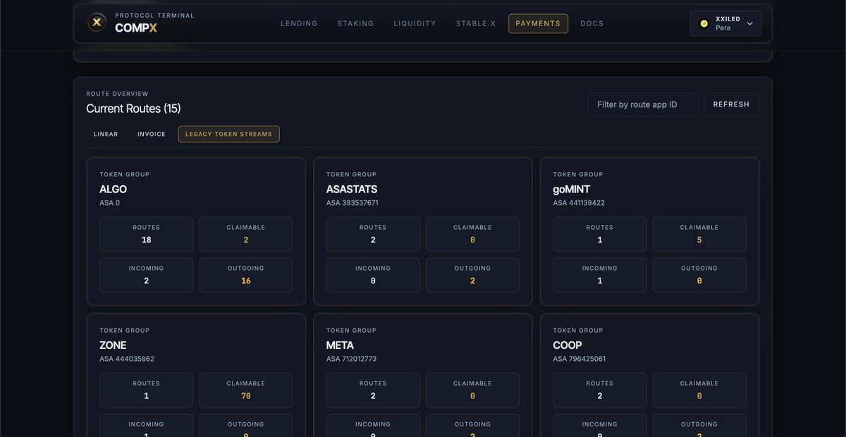This screenshot has height=437, width=846.
Task: Click the Current Routes (15) heading
Action: pos(133,109)
